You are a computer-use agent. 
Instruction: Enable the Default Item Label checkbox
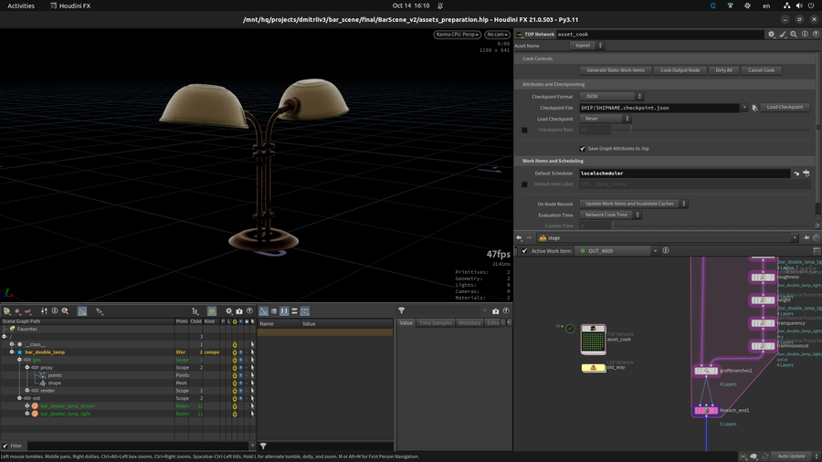pos(524,184)
